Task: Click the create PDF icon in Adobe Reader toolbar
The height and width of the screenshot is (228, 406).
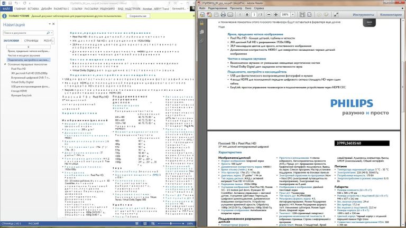Action: click(x=209, y=15)
